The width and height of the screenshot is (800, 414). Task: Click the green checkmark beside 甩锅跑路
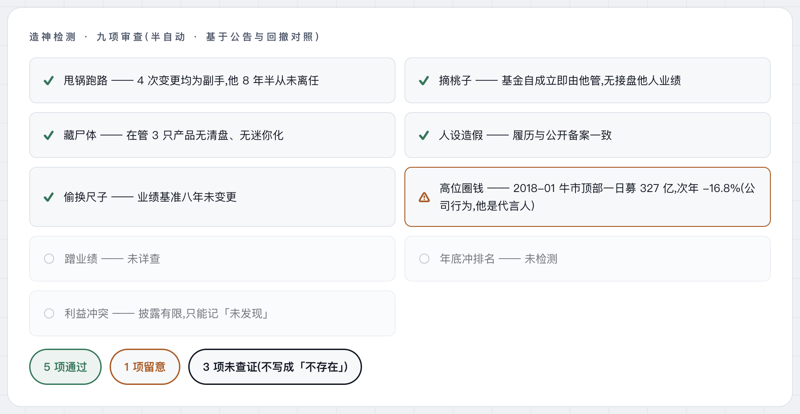pyautogui.click(x=49, y=81)
